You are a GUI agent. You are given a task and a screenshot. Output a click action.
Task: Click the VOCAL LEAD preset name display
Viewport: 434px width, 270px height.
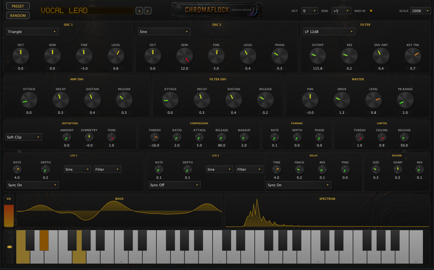87,11
